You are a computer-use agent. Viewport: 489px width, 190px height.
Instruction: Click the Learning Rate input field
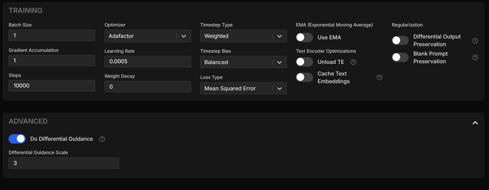coord(148,62)
